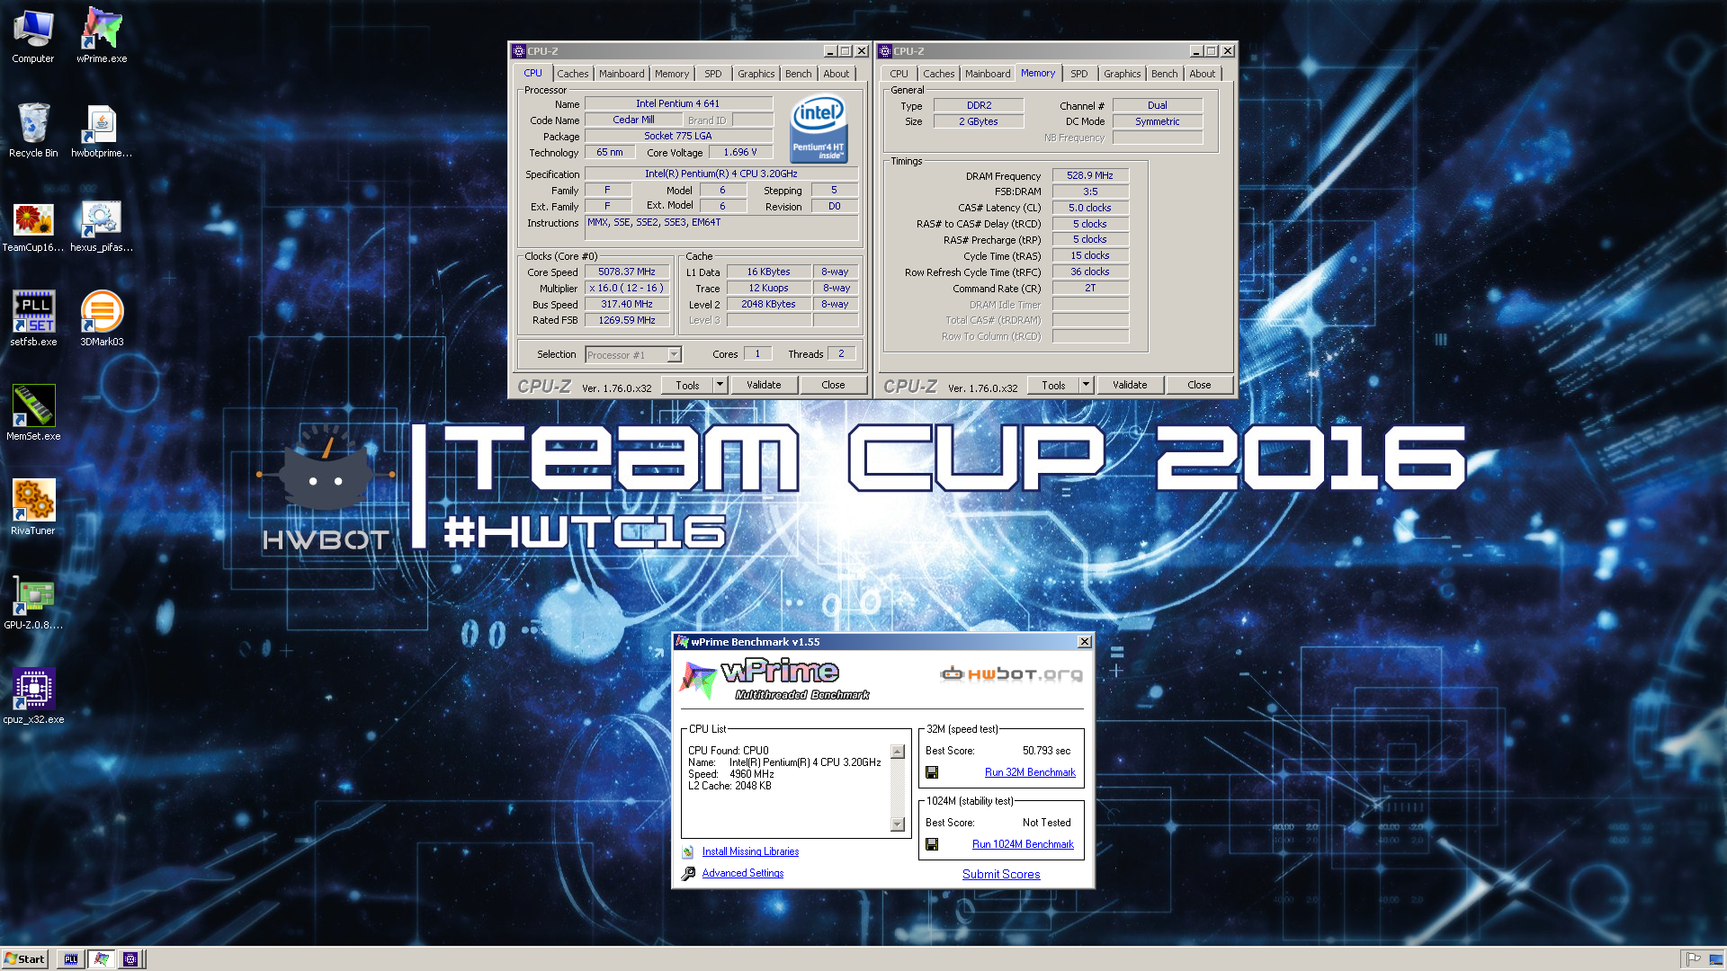1727x971 pixels.
Task: Run 1024M Benchmark link
Action: [1023, 844]
